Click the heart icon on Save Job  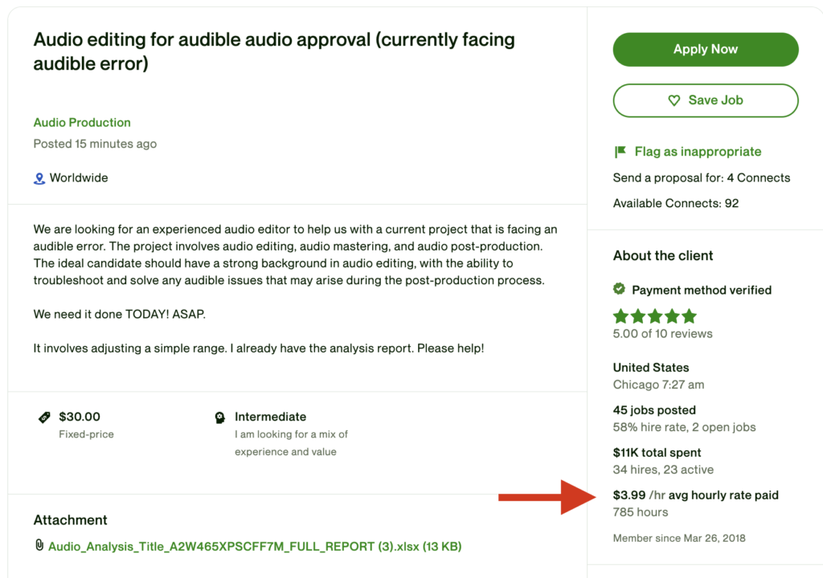click(674, 101)
